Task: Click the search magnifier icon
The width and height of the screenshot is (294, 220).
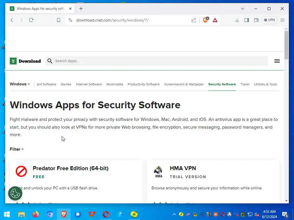Action: [50, 61]
